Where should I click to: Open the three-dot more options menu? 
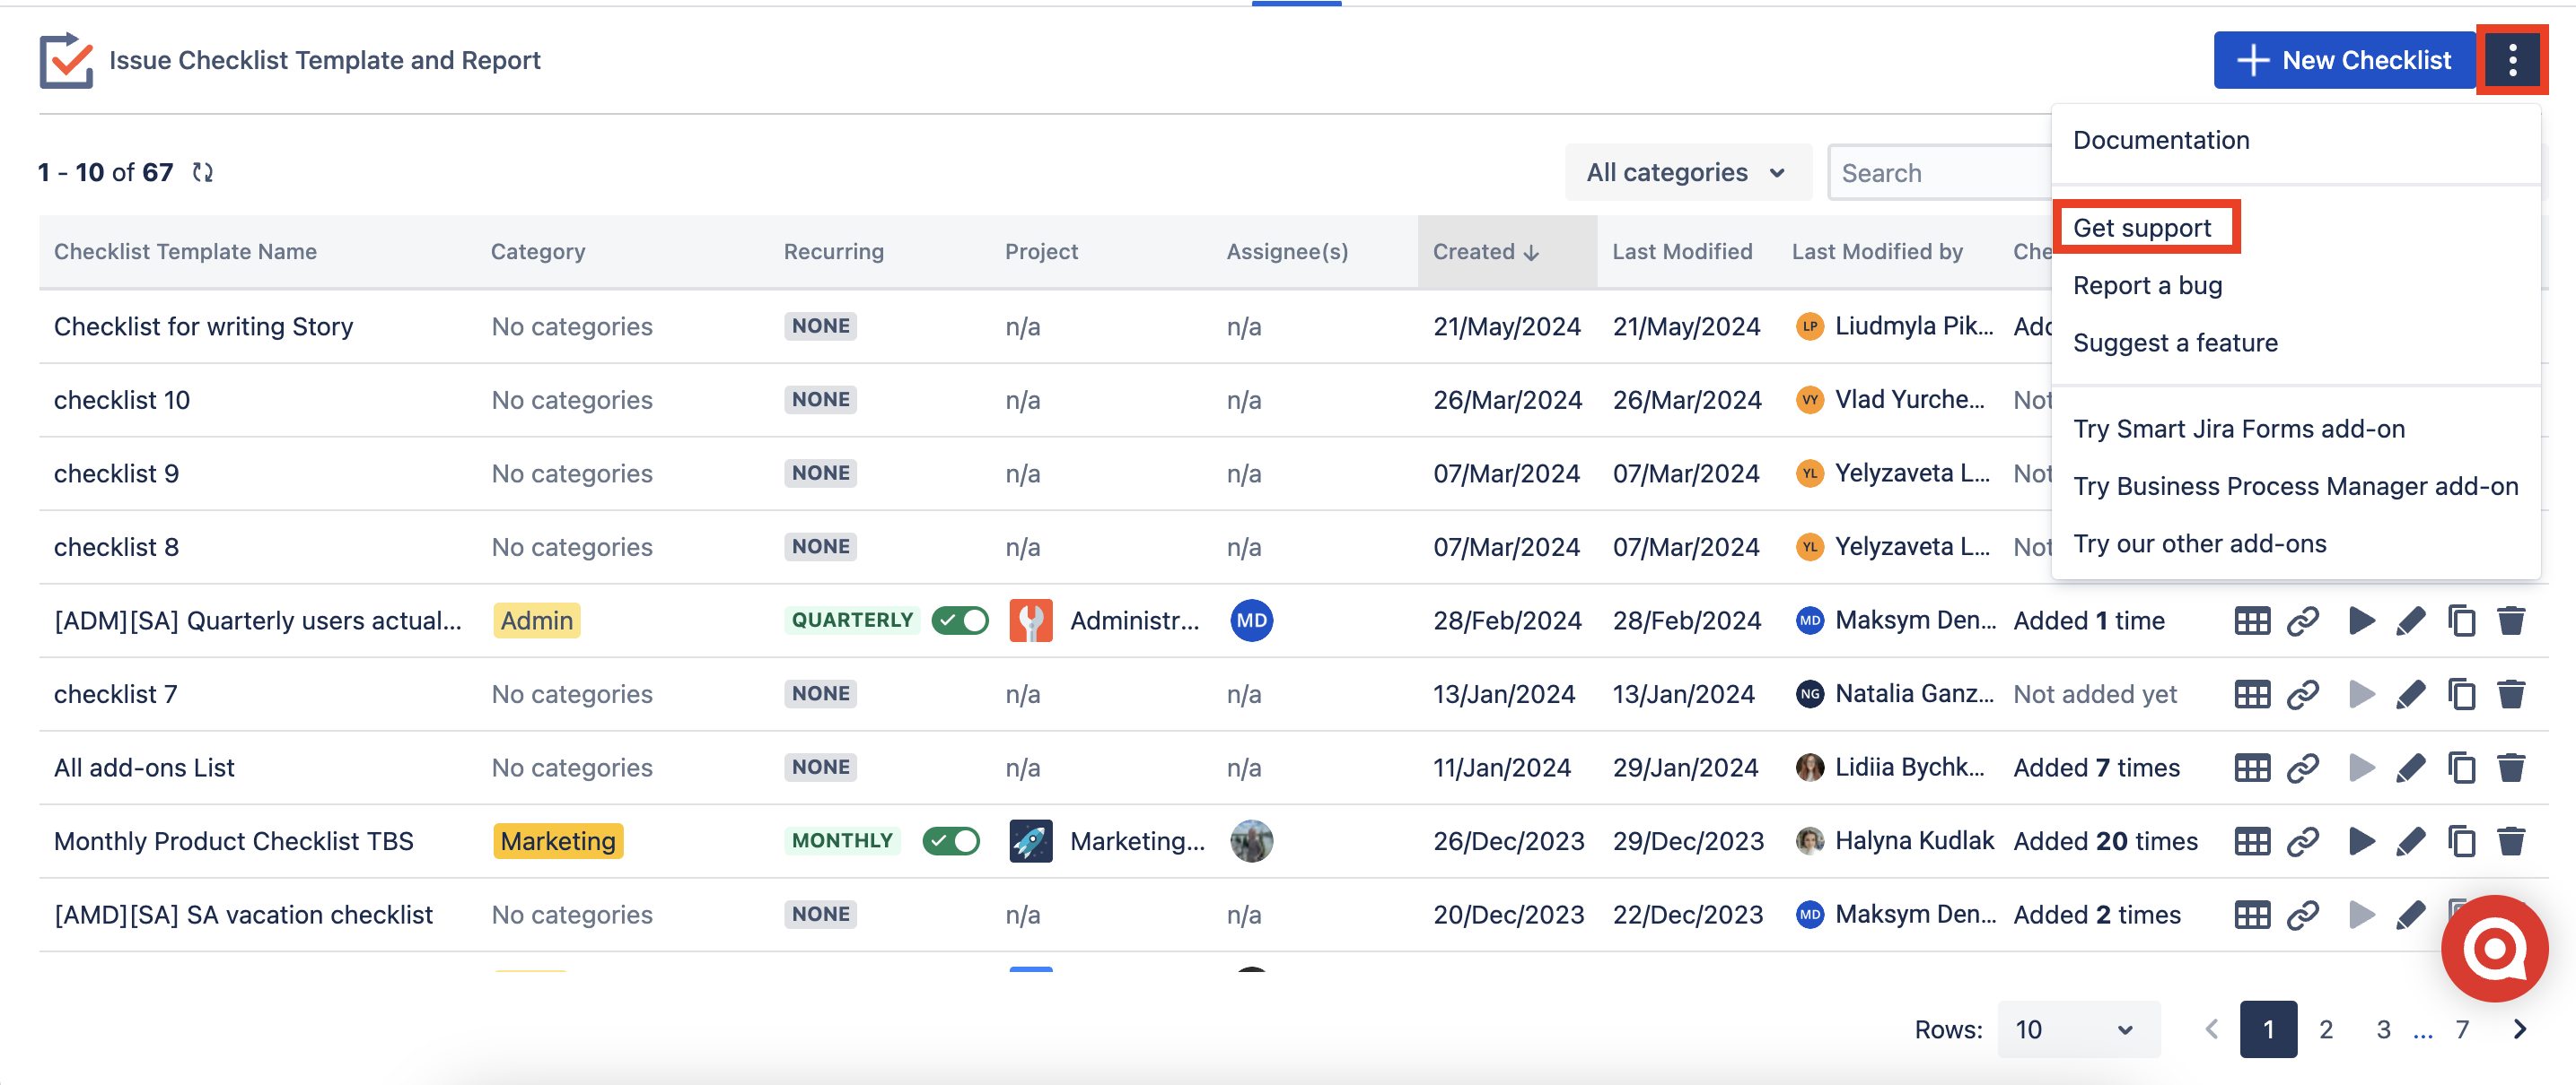(x=2511, y=60)
